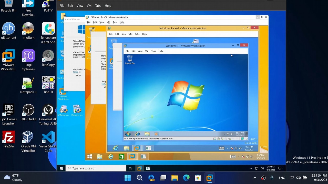Click the Task View icon beside Windows 10 search
The width and height of the screenshot is (328, 184).
point(130,168)
